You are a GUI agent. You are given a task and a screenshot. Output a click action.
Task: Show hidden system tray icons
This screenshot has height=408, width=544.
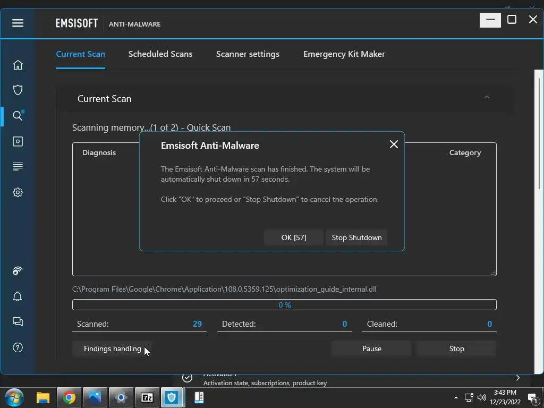pyautogui.click(x=456, y=397)
